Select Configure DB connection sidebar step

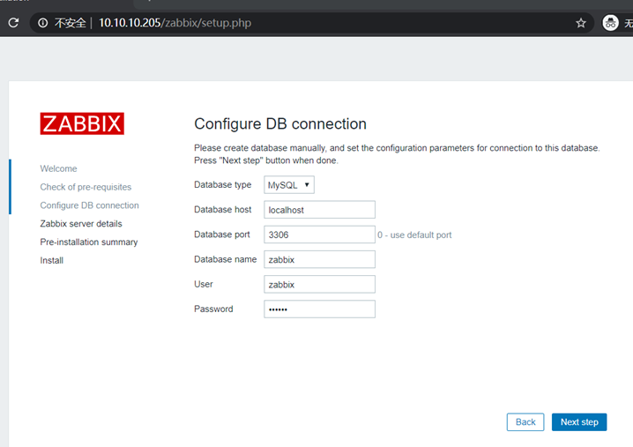tap(89, 205)
